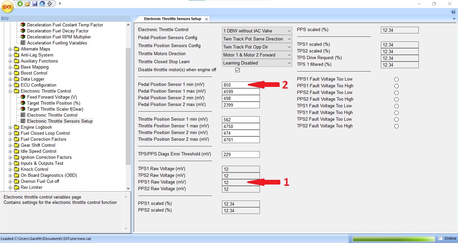Collapse the Electronic Throttle Control tree folder
The width and height of the screenshot is (458, 243).
[x=10, y=91]
